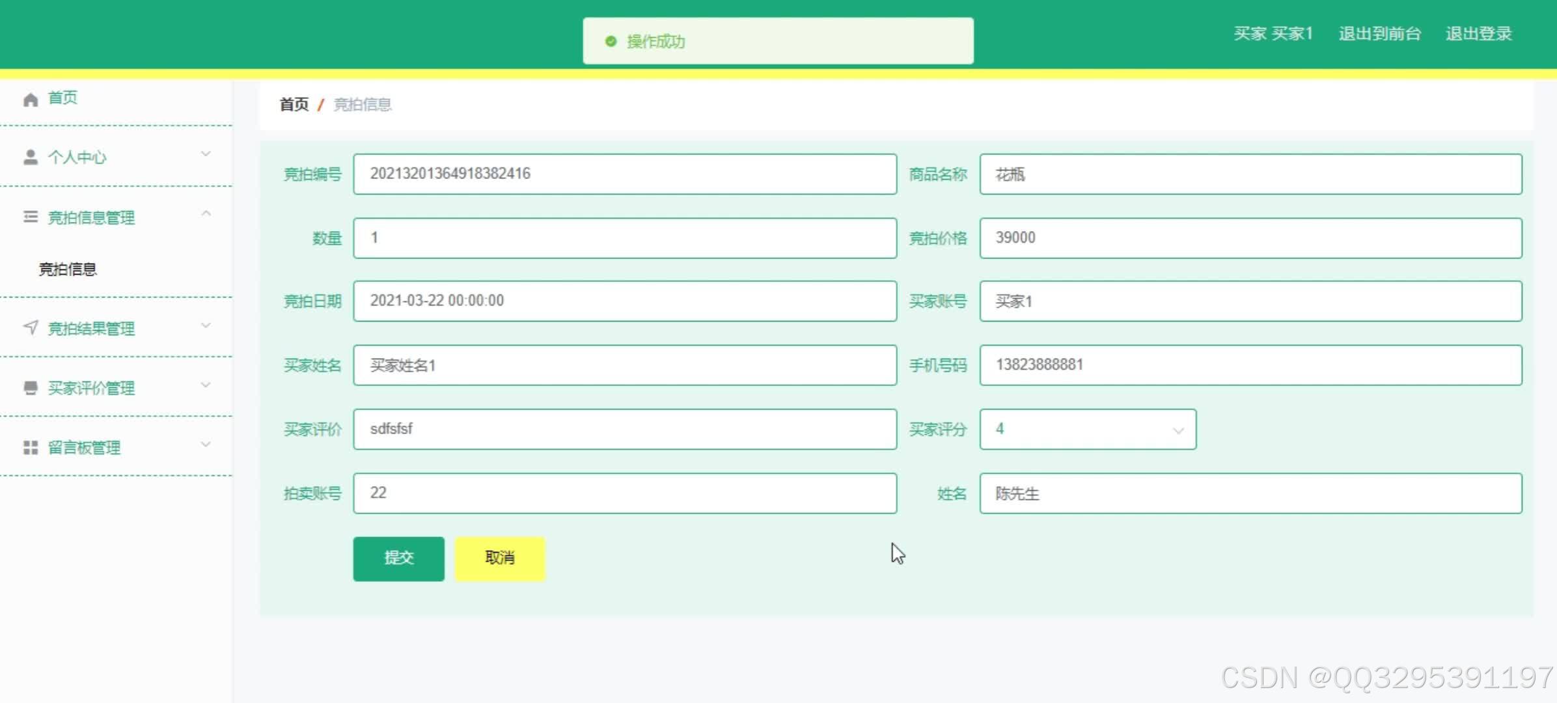The image size is (1557, 703).
Task: Click the home icon in sidebar
Action: tap(31, 100)
